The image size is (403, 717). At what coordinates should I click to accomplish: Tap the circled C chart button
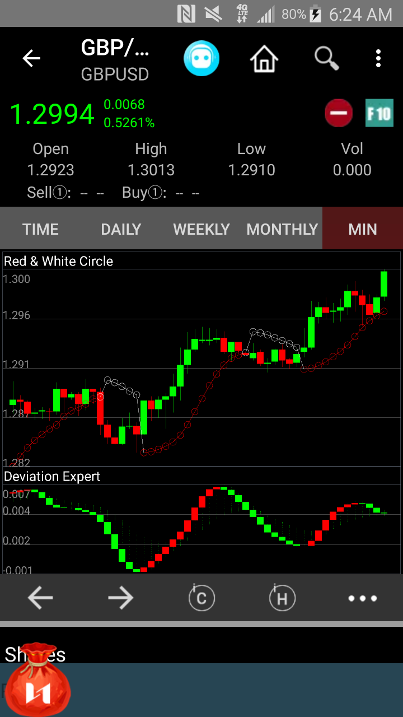pyautogui.click(x=201, y=598)
